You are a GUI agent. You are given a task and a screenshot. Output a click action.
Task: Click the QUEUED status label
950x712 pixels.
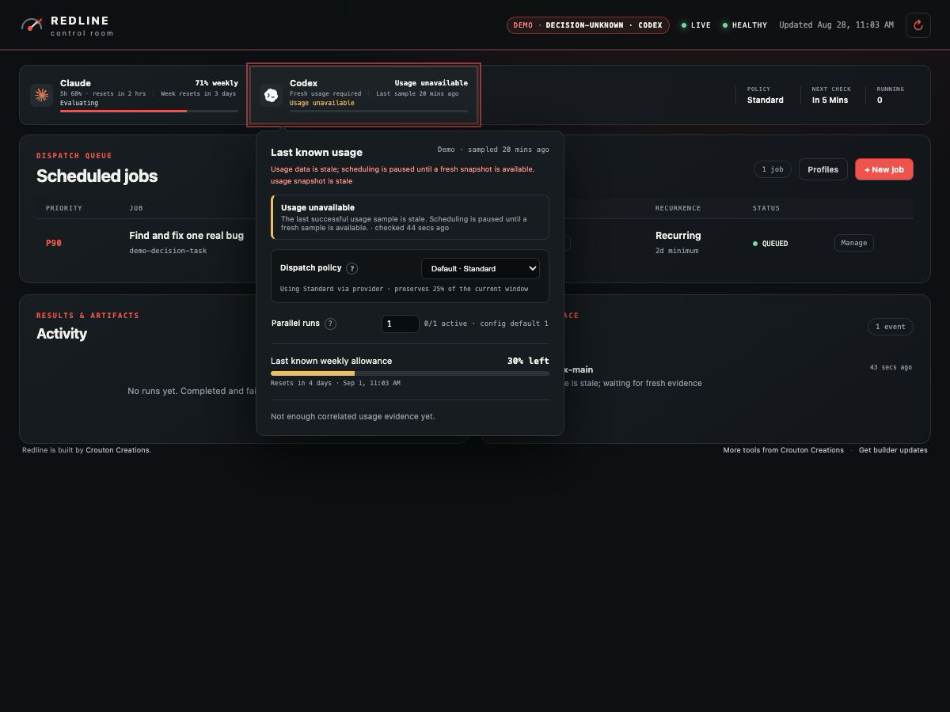point(775,244)
